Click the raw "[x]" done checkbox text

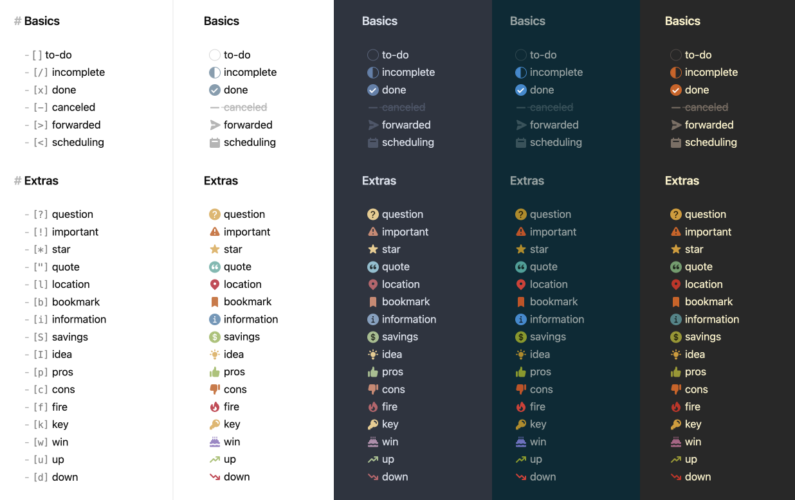[41, 90]
